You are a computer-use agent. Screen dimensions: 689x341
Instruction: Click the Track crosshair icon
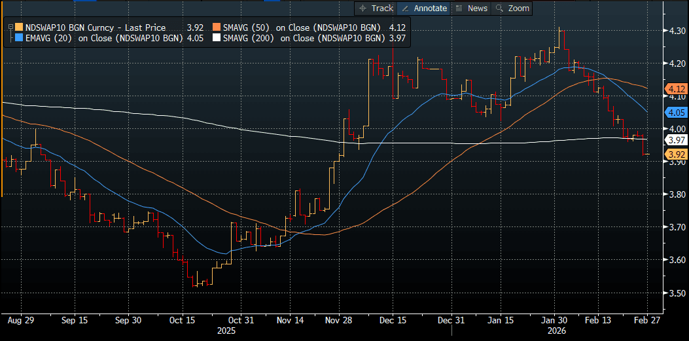coord(364,9)
